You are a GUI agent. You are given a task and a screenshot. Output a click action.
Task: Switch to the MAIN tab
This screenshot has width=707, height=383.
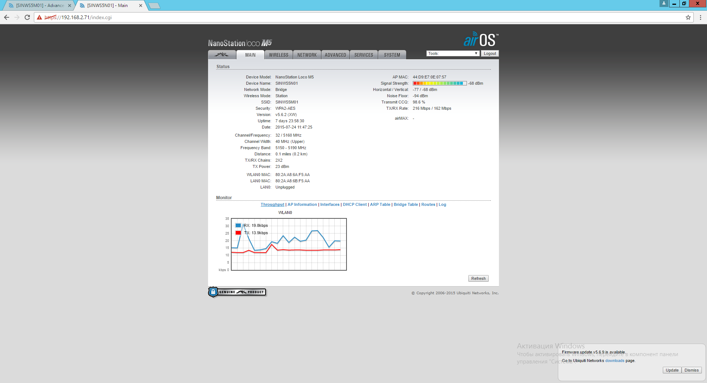coord(250,55)
